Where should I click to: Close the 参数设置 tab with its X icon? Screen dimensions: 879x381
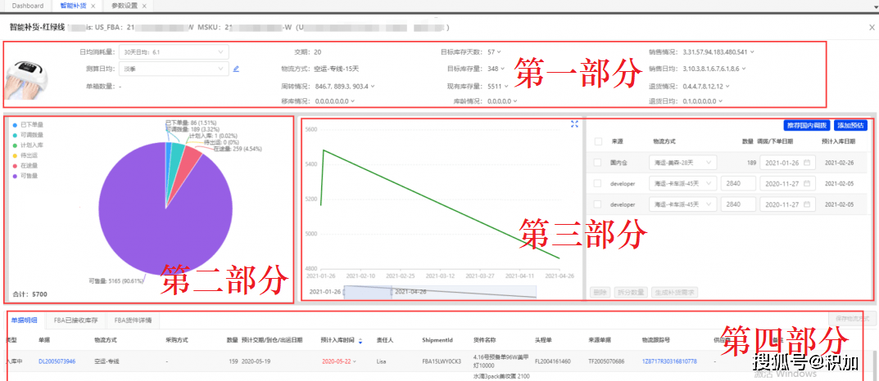[x=145, y=6]
